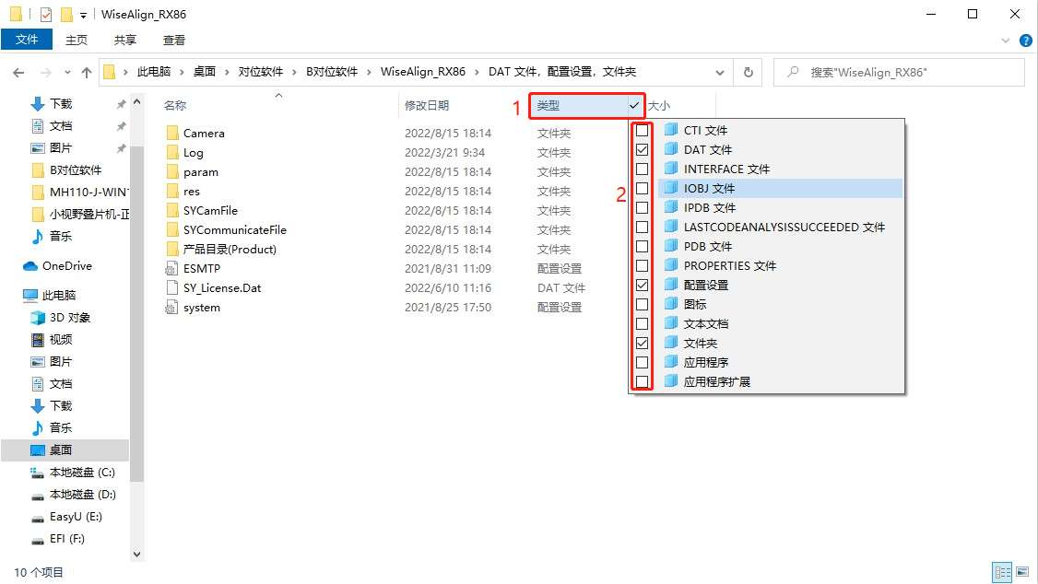Viewport: 1038px width, 584px height.
Task: Click the refresh button beside address bar
Action: [748, 72]
